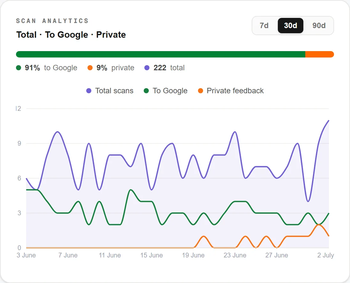Image resolution: width=350 pixels, height=283 pixels.
Task: Click the purple dot beside 222 total
Action: point(147,68)
